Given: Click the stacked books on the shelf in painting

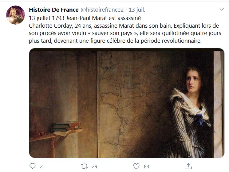Looking at the screenshot, I should click(x=66, y=126).
